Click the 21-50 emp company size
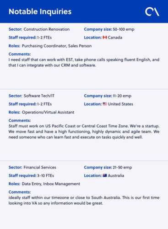 click(122, 168)
